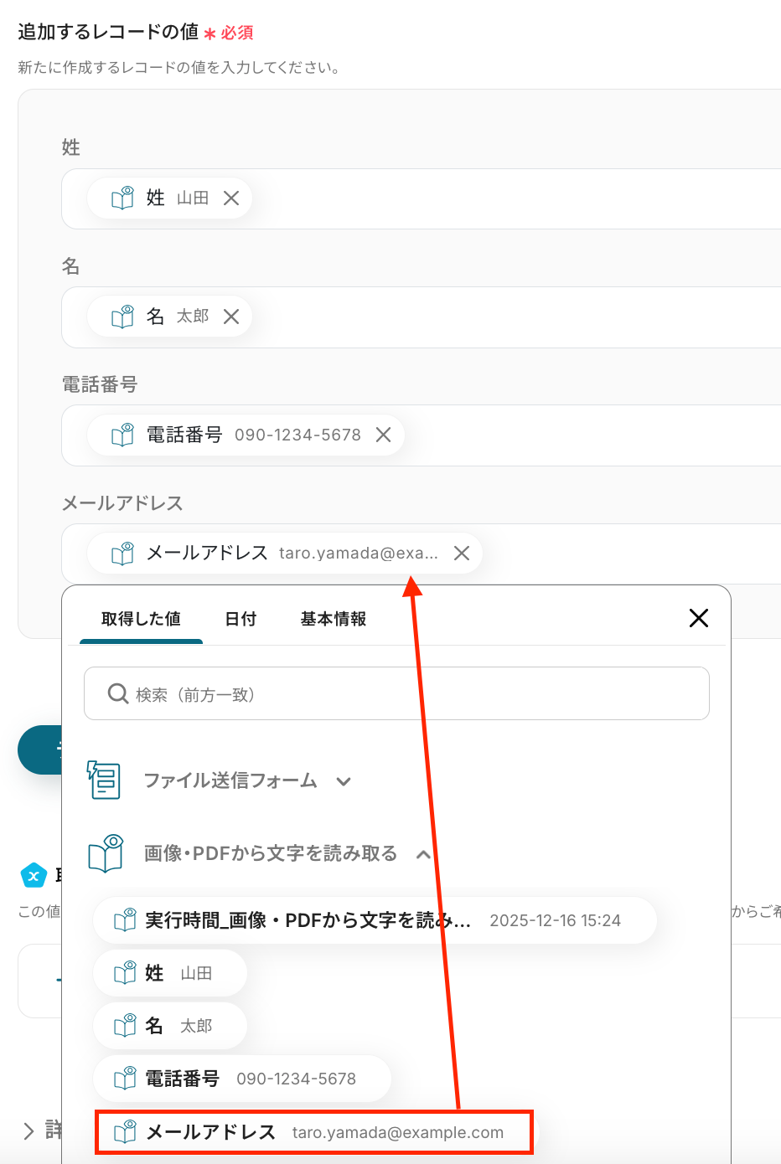The height and width of the screenshot is (1164, 781).
Task: Click the 名 chip's OCR icon in field
Action: pyautogui.click(x=123, y=316)
